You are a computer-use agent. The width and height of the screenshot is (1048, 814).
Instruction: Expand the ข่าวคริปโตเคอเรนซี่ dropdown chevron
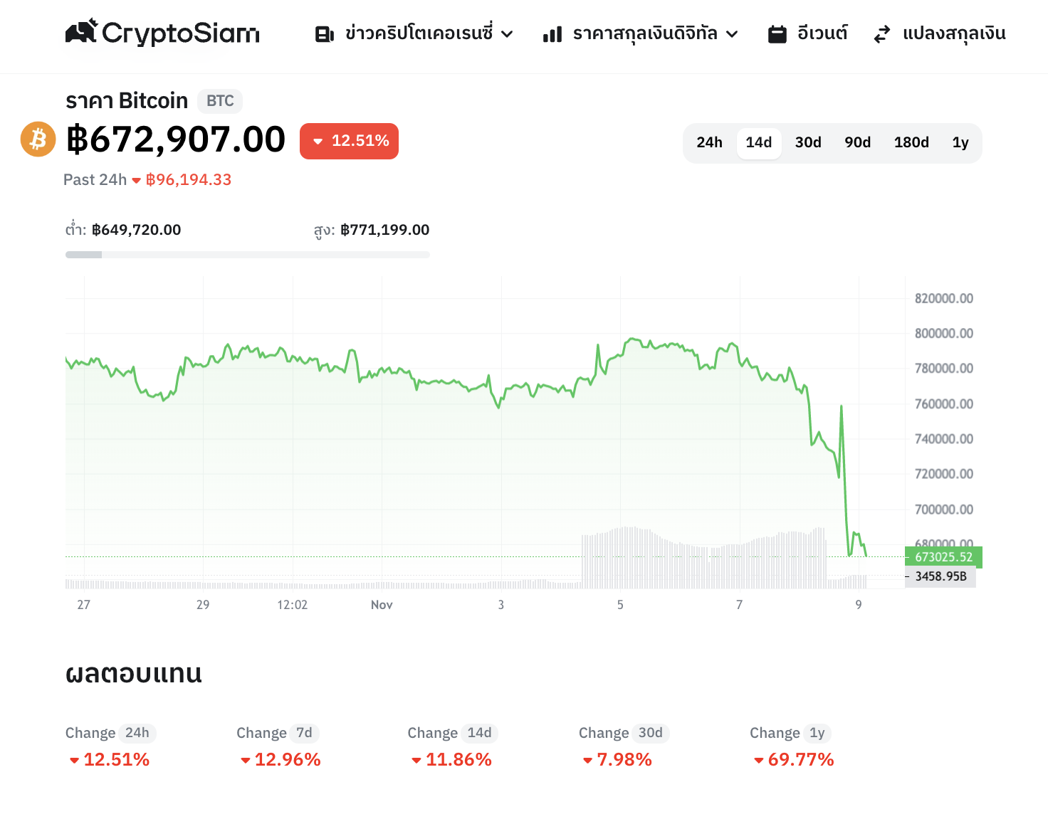pos(507,34)
